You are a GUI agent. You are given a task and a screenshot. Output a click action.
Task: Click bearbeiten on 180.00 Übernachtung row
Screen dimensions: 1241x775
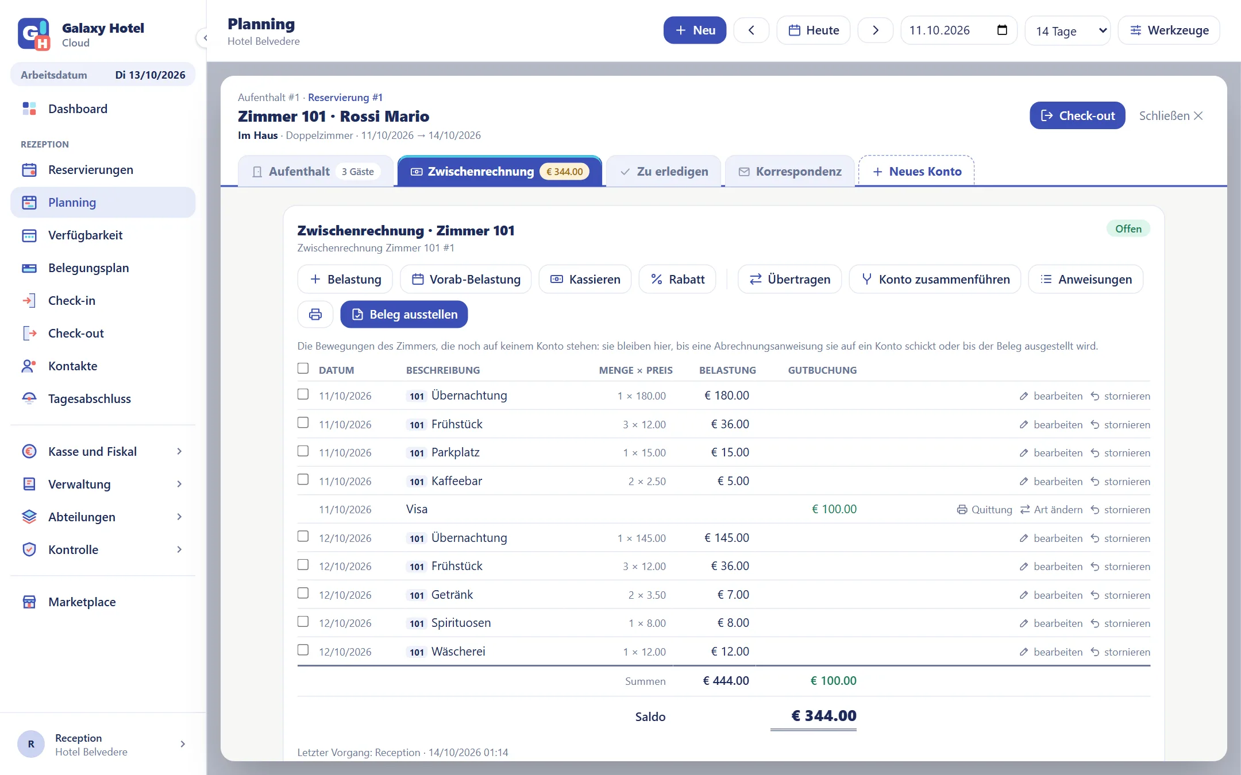pyautogui.click(x=1051, y=396)
